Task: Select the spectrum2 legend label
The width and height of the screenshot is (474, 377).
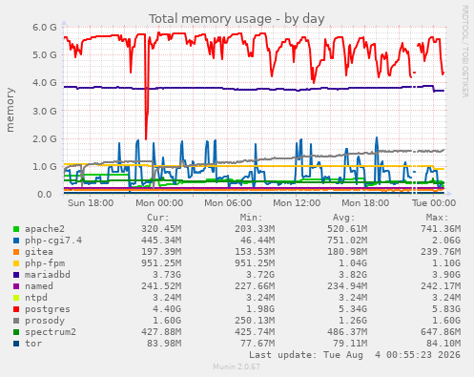Action: coord(51,332)
